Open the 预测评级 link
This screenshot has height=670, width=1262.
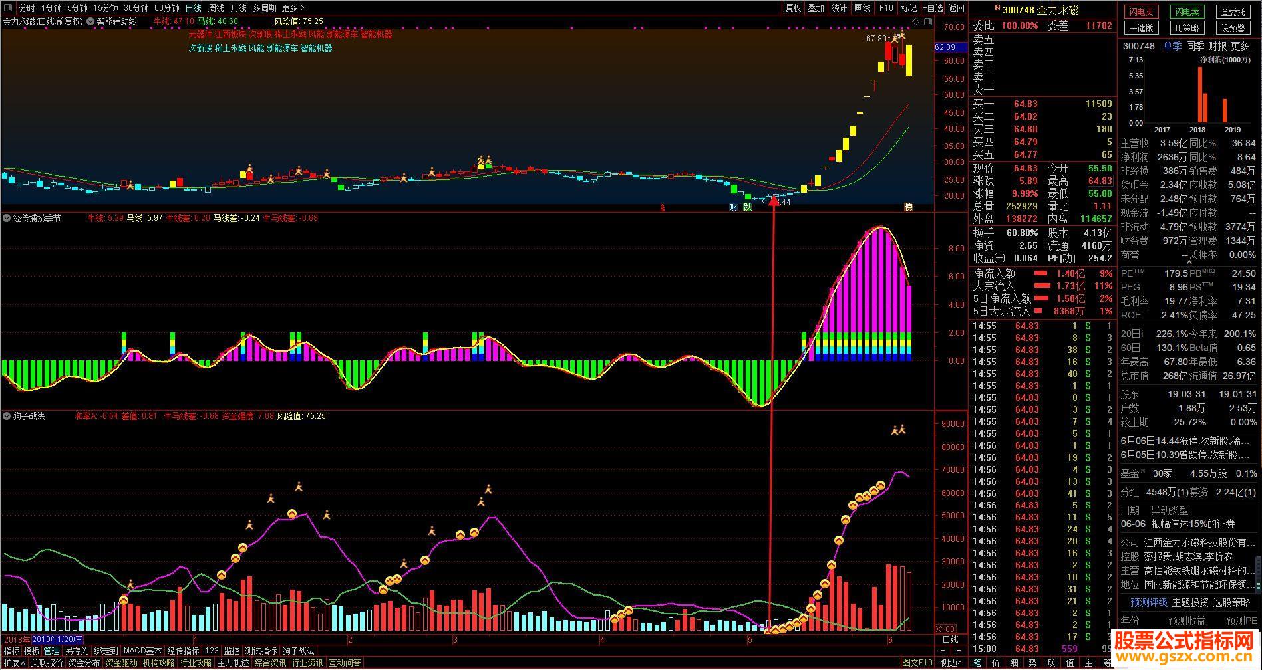tap(1149, 602)
